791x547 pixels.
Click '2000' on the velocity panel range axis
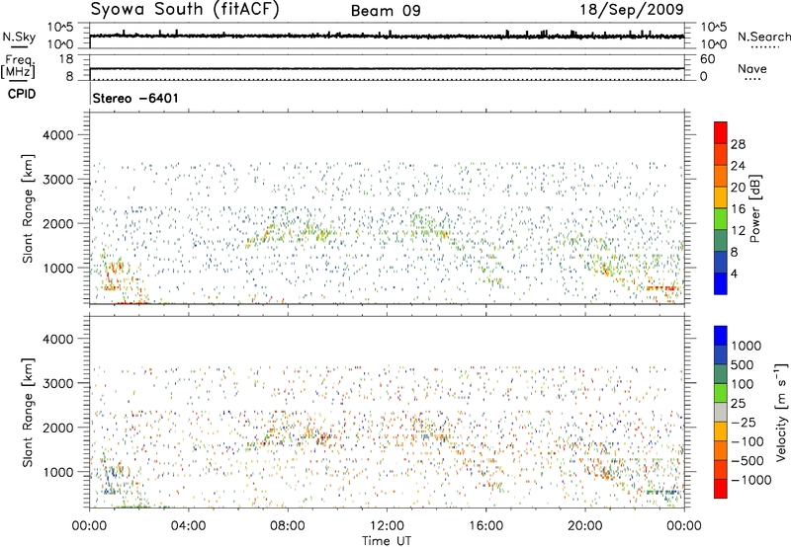click(57, 428)
